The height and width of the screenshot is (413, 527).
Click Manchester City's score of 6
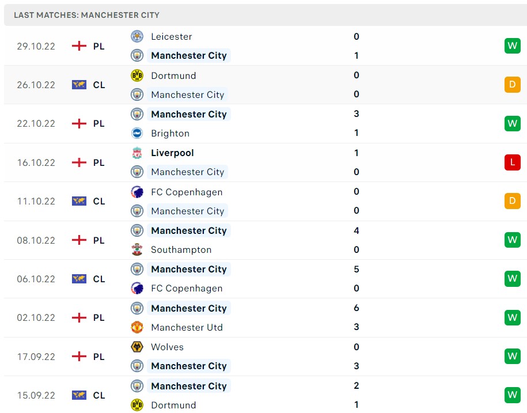[x=357, y=308]
